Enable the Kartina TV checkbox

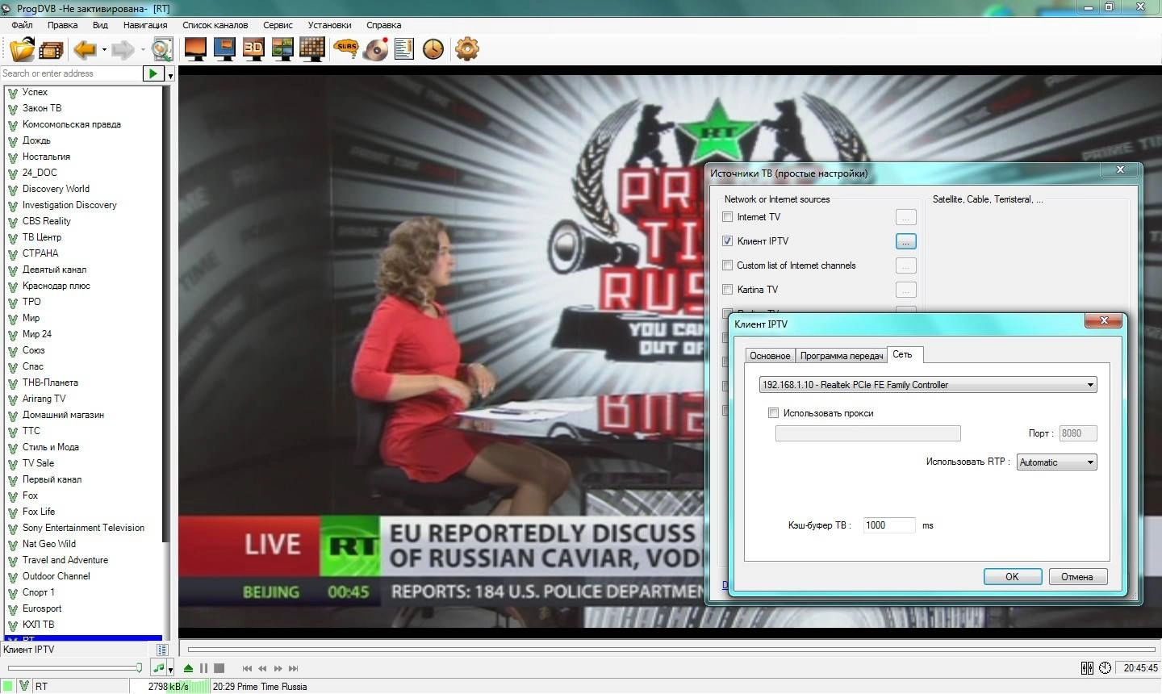pyautogui.click(x=728, y=290)
